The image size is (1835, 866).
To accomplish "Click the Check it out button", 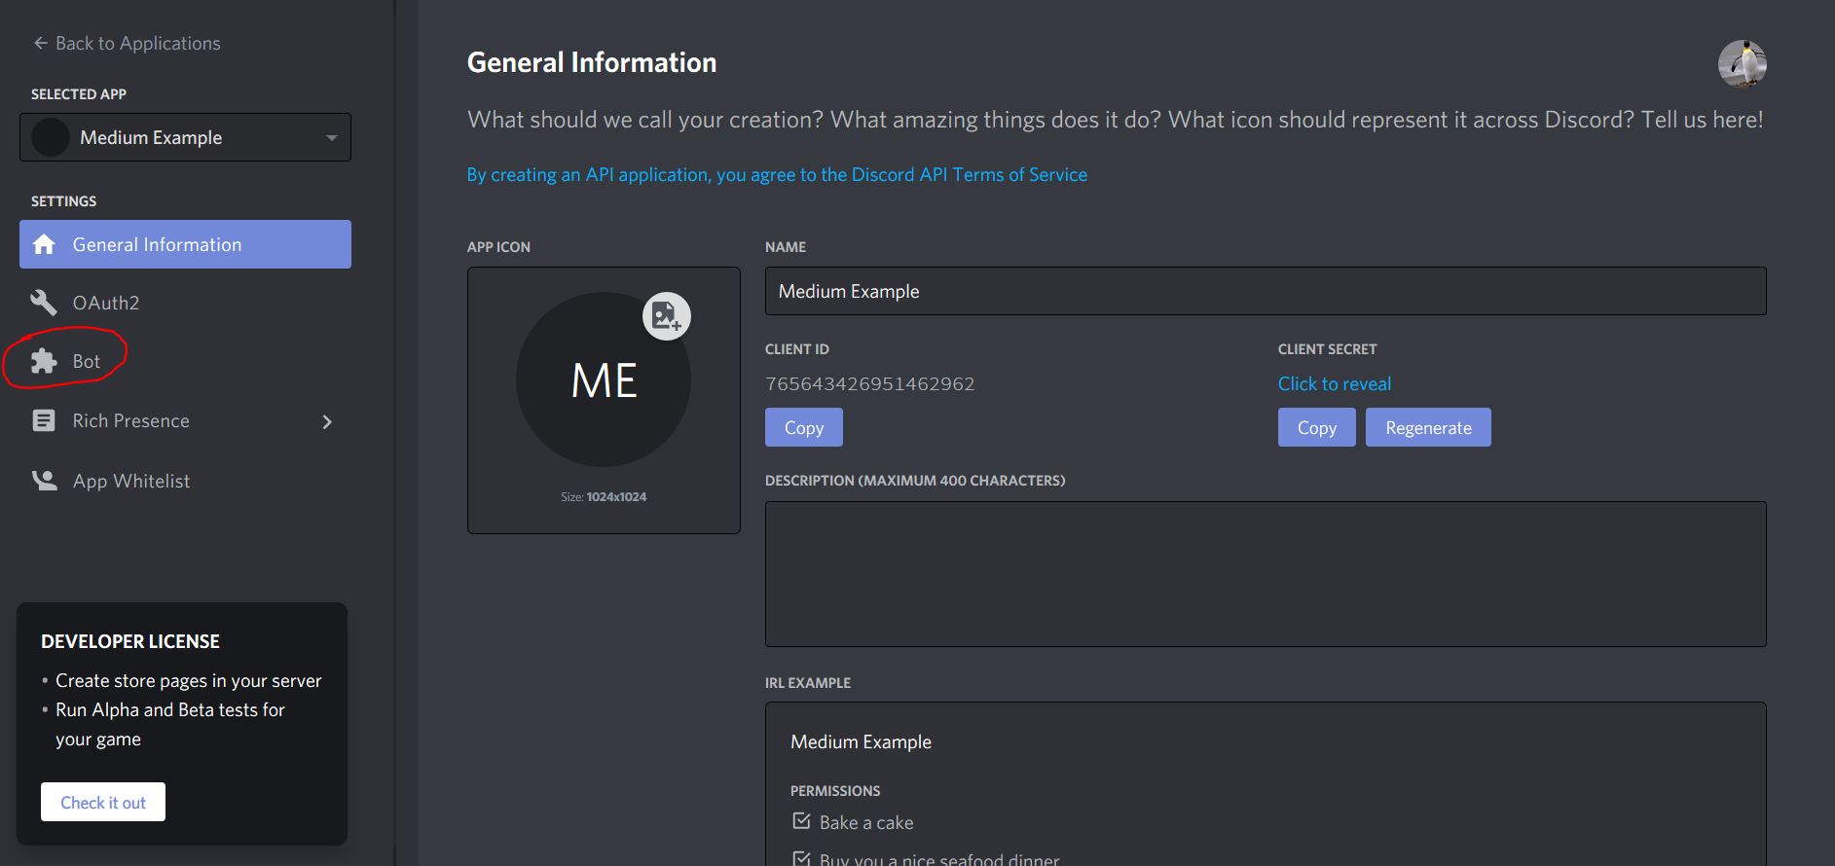I will tap(103, 802).
